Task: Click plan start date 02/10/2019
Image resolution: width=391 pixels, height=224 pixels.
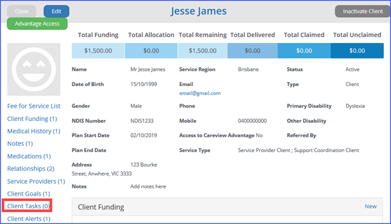Action: [144, 136]
